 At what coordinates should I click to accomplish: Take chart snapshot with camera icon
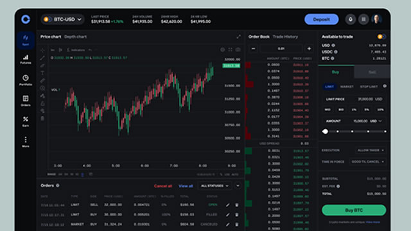pyautogui.click(x=238, y=49)
